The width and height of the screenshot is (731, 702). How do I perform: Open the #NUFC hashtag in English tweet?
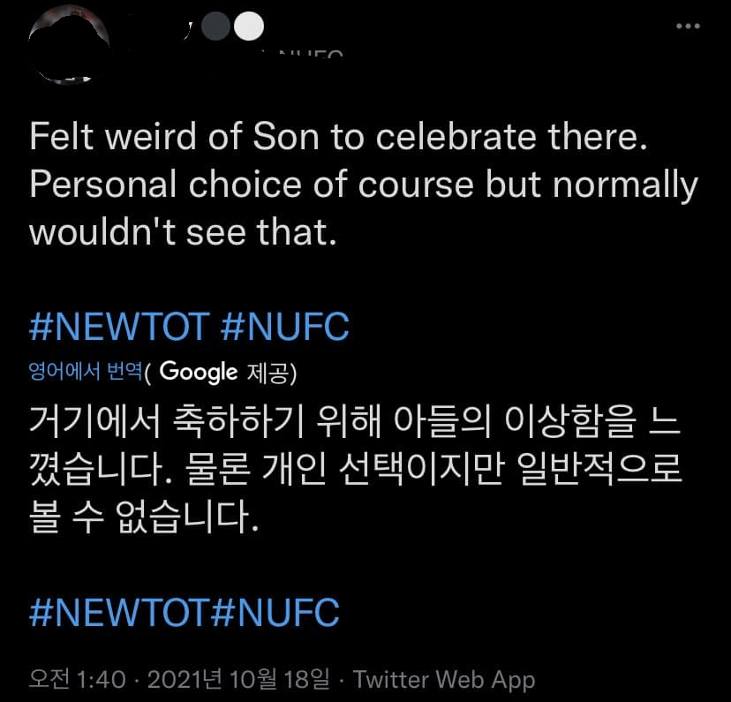tap(284, 327)
